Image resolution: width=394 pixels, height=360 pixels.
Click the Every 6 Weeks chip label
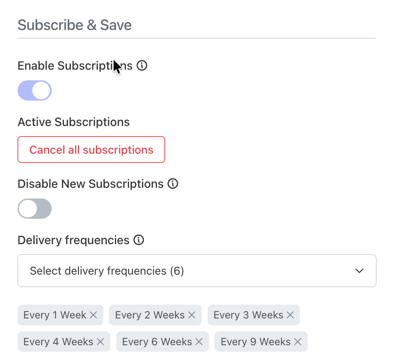click(157, 342)
